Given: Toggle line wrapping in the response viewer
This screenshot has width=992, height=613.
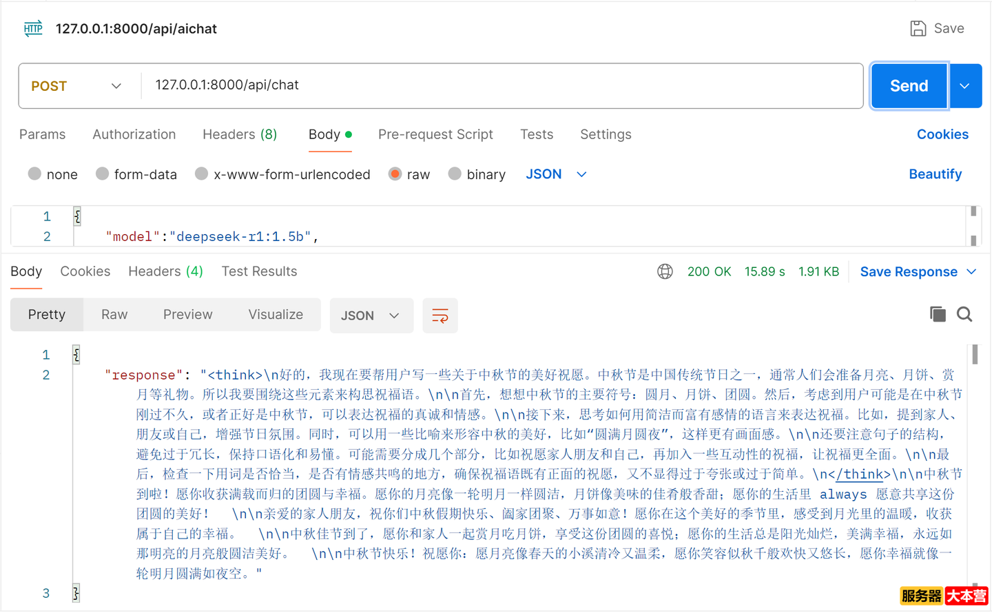Looking at the screenshot, I should [440, 315].
